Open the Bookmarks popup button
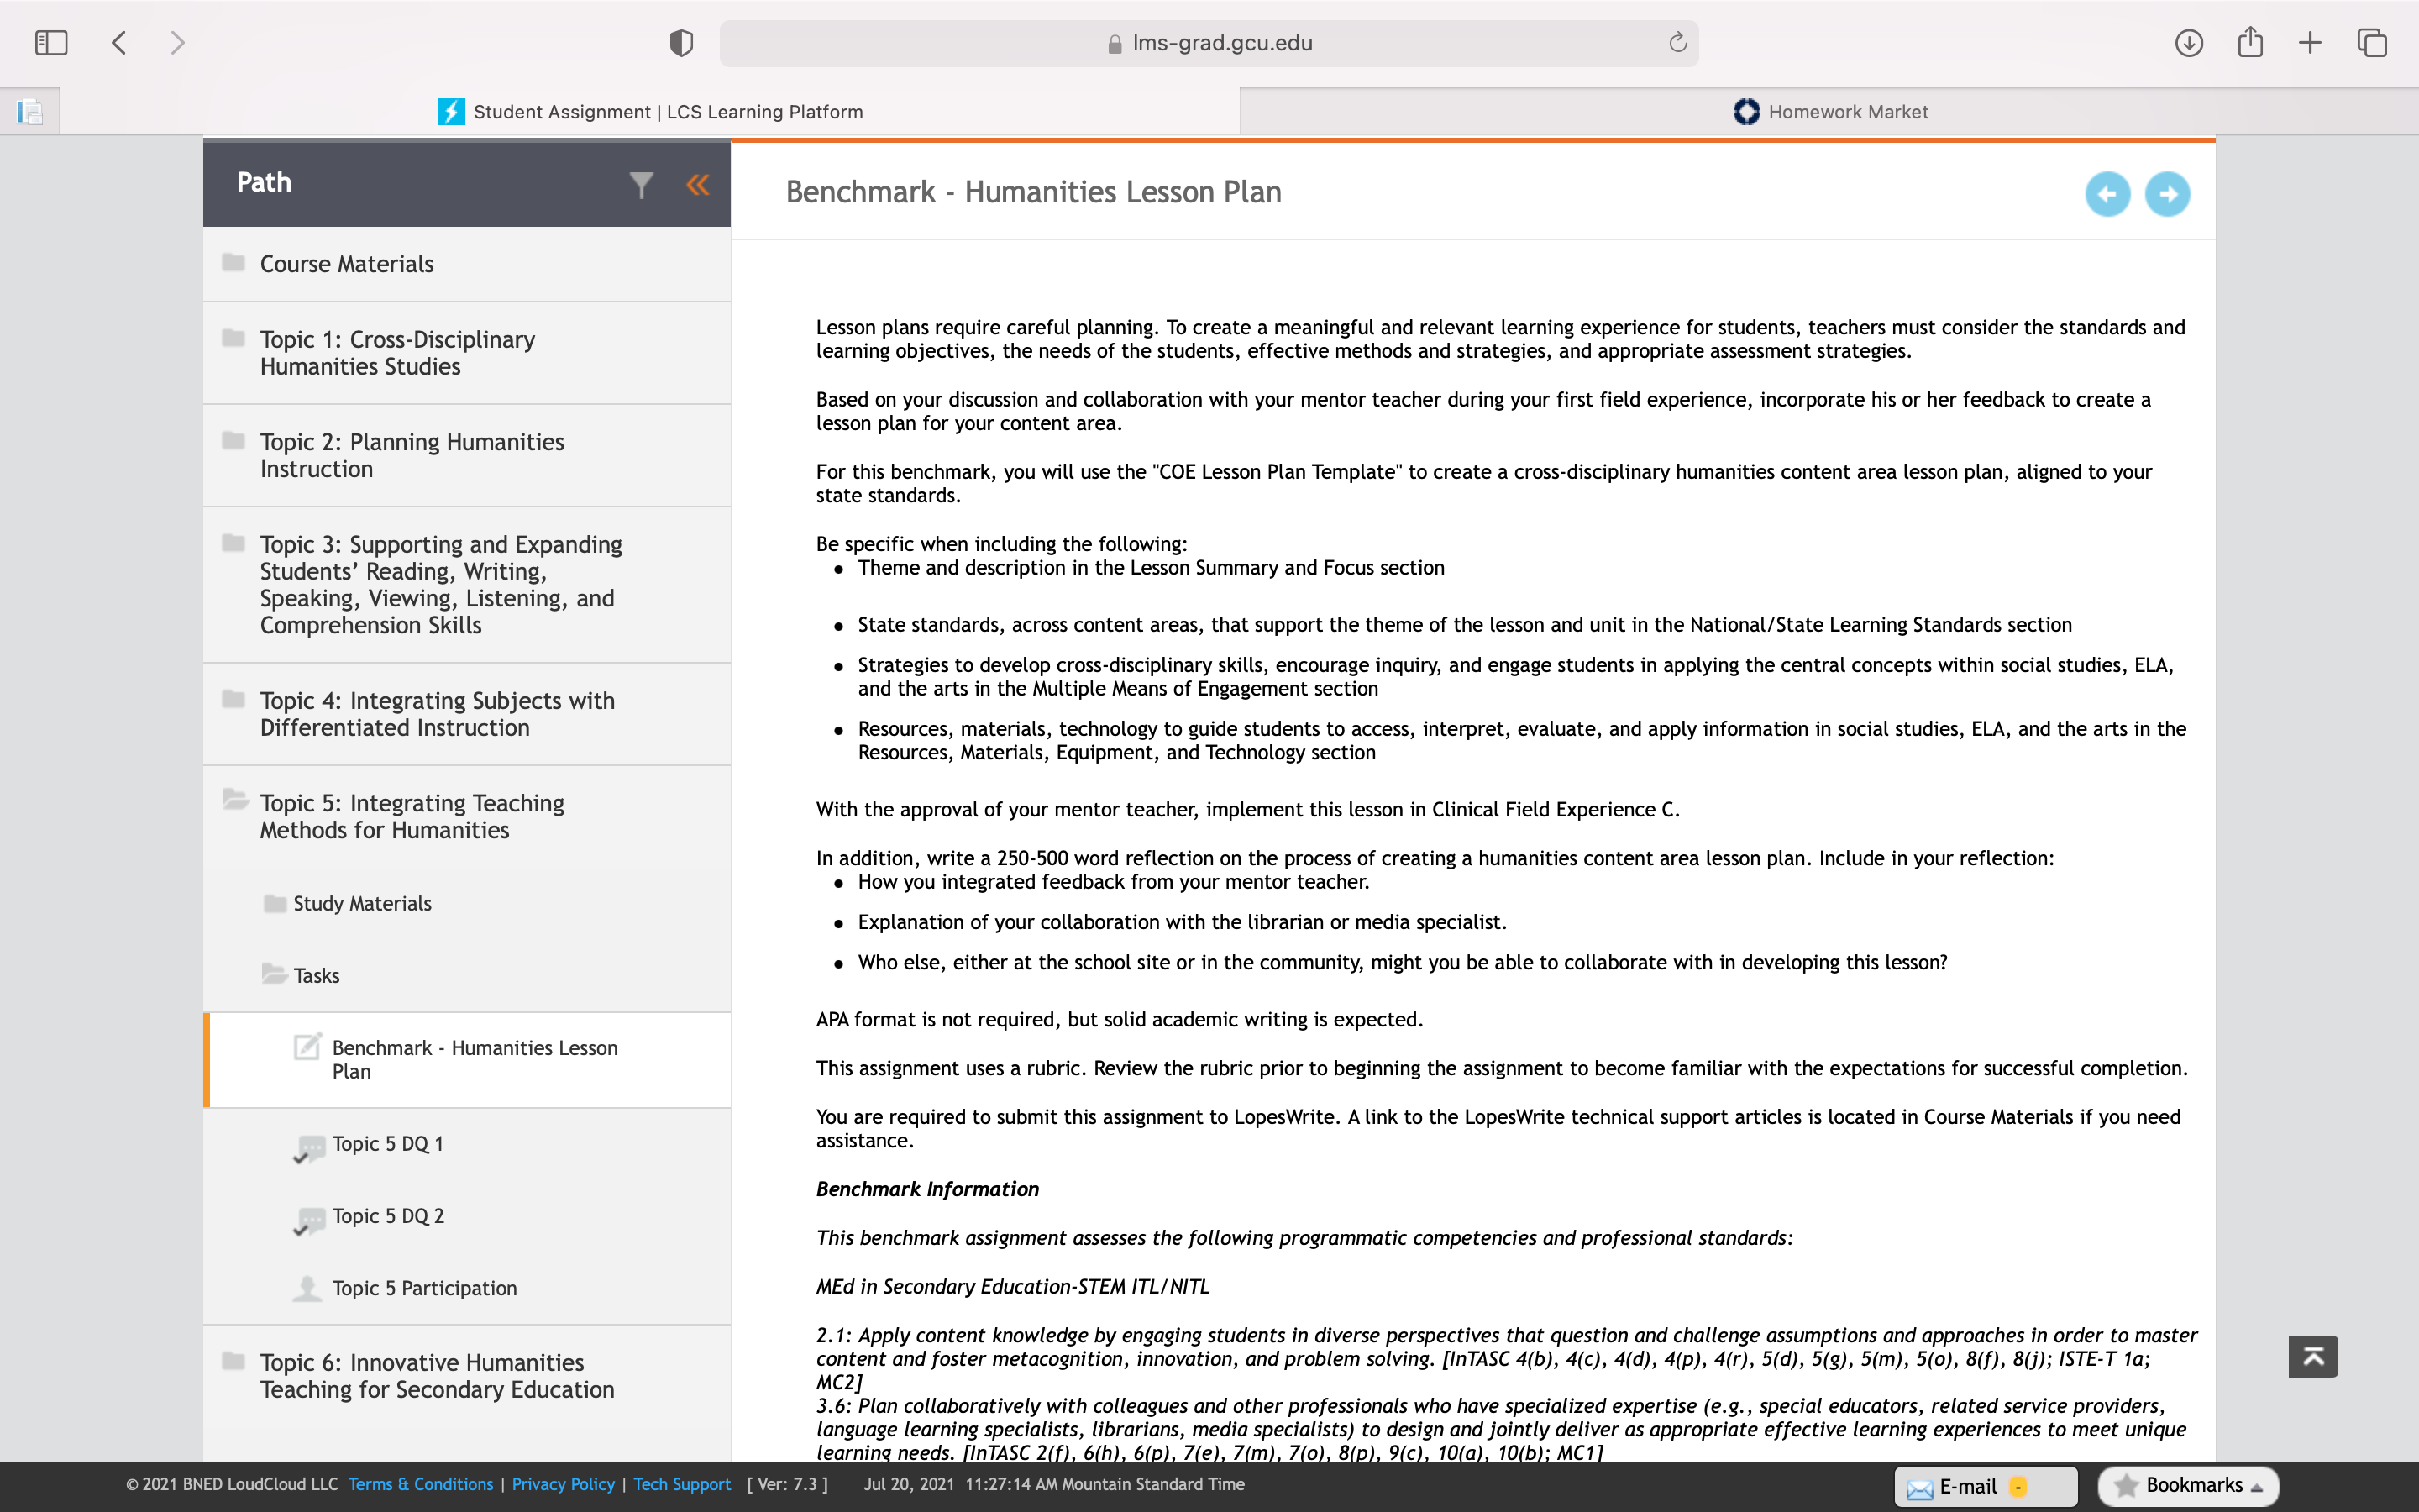 [2187, 1486]
